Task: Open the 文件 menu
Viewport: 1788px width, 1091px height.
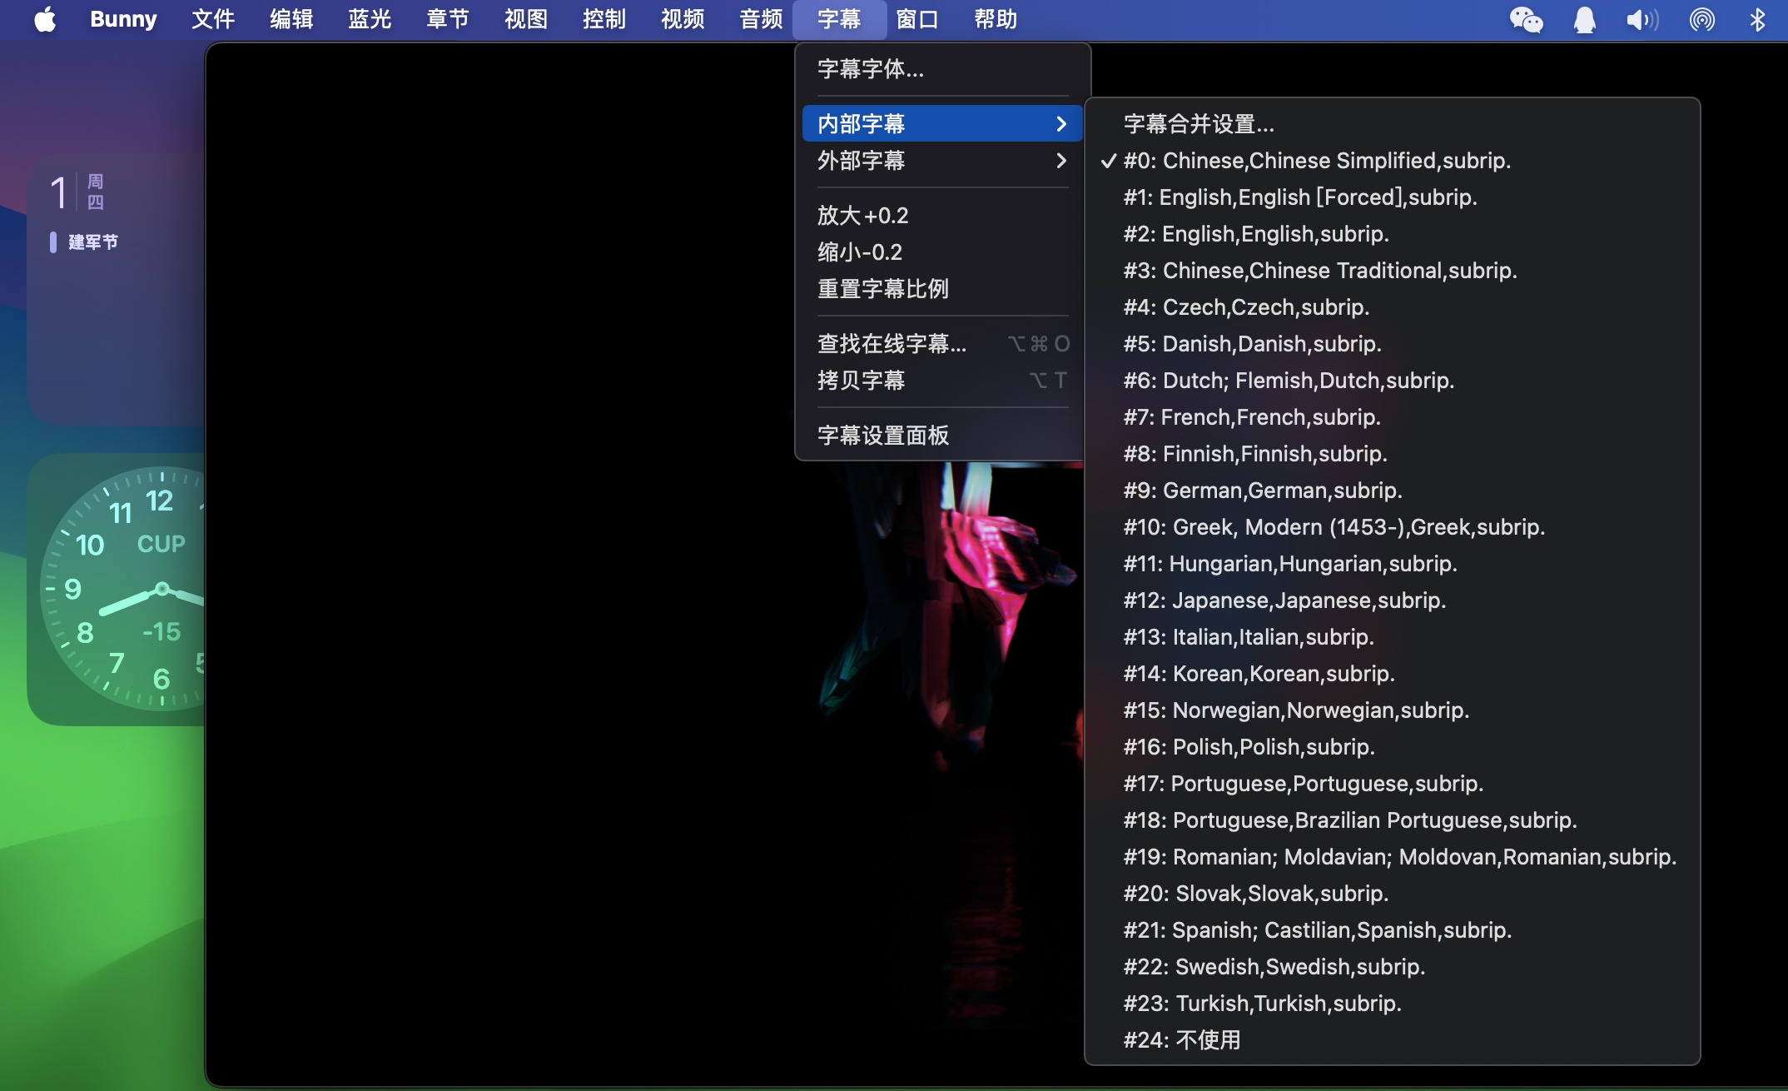Action: pos(213,19)
